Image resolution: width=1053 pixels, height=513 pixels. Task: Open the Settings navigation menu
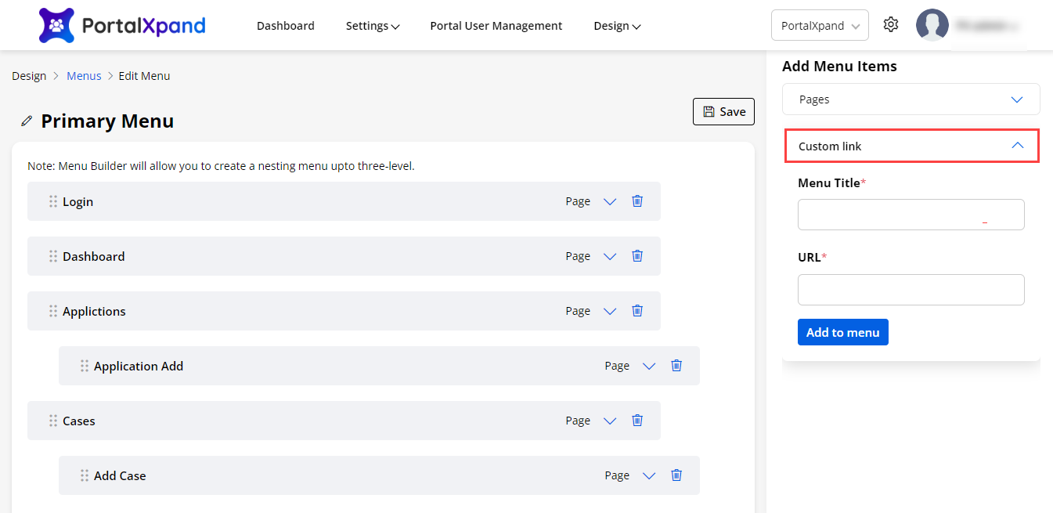[373, 26]
